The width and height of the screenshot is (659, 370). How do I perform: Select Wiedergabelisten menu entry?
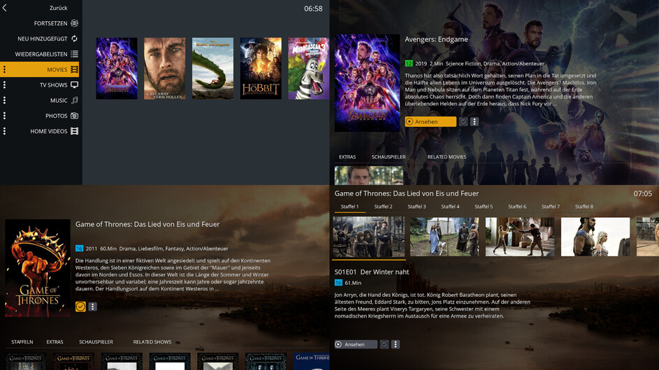(41, 54)
